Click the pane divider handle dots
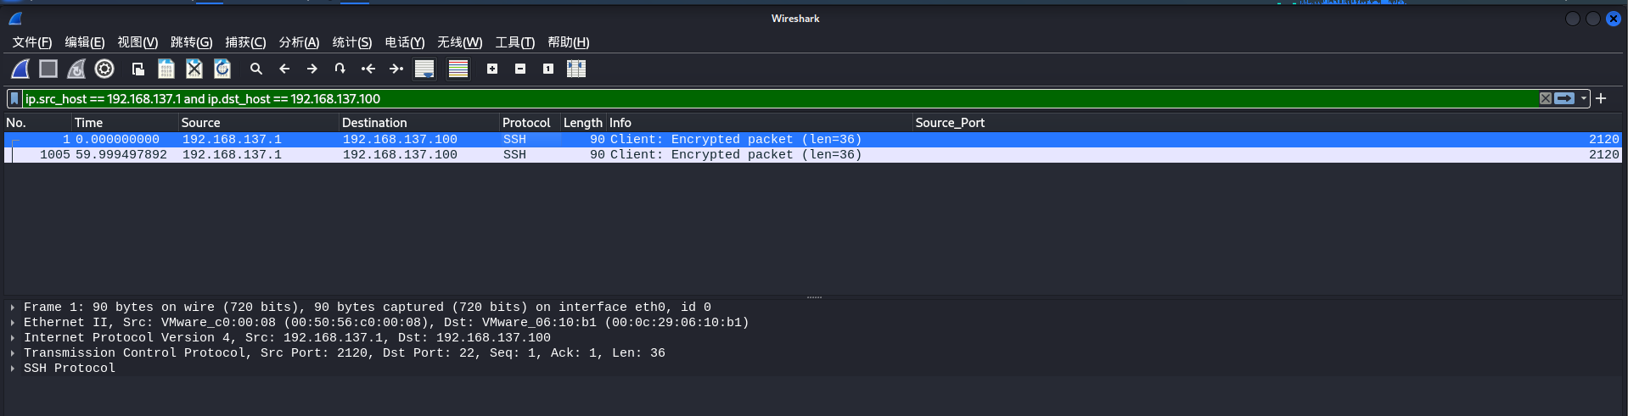 [814, 297]
